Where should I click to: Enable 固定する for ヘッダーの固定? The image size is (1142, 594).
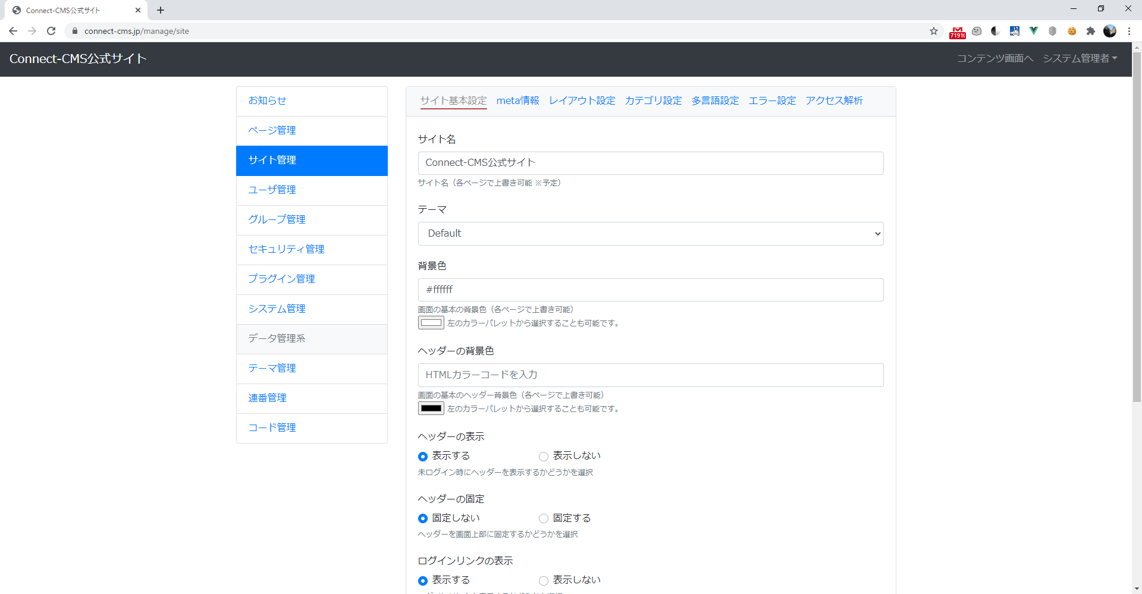543,518
